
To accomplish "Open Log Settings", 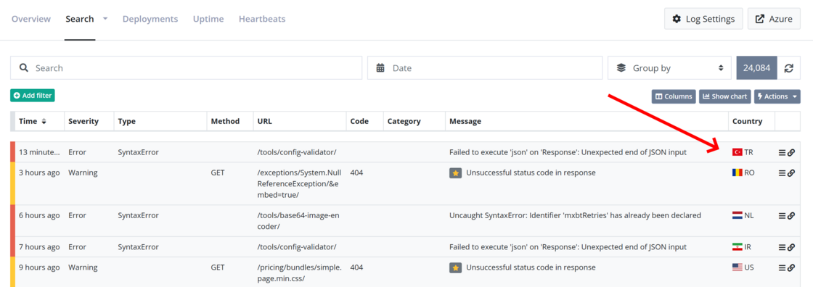I will pos(703,19).
